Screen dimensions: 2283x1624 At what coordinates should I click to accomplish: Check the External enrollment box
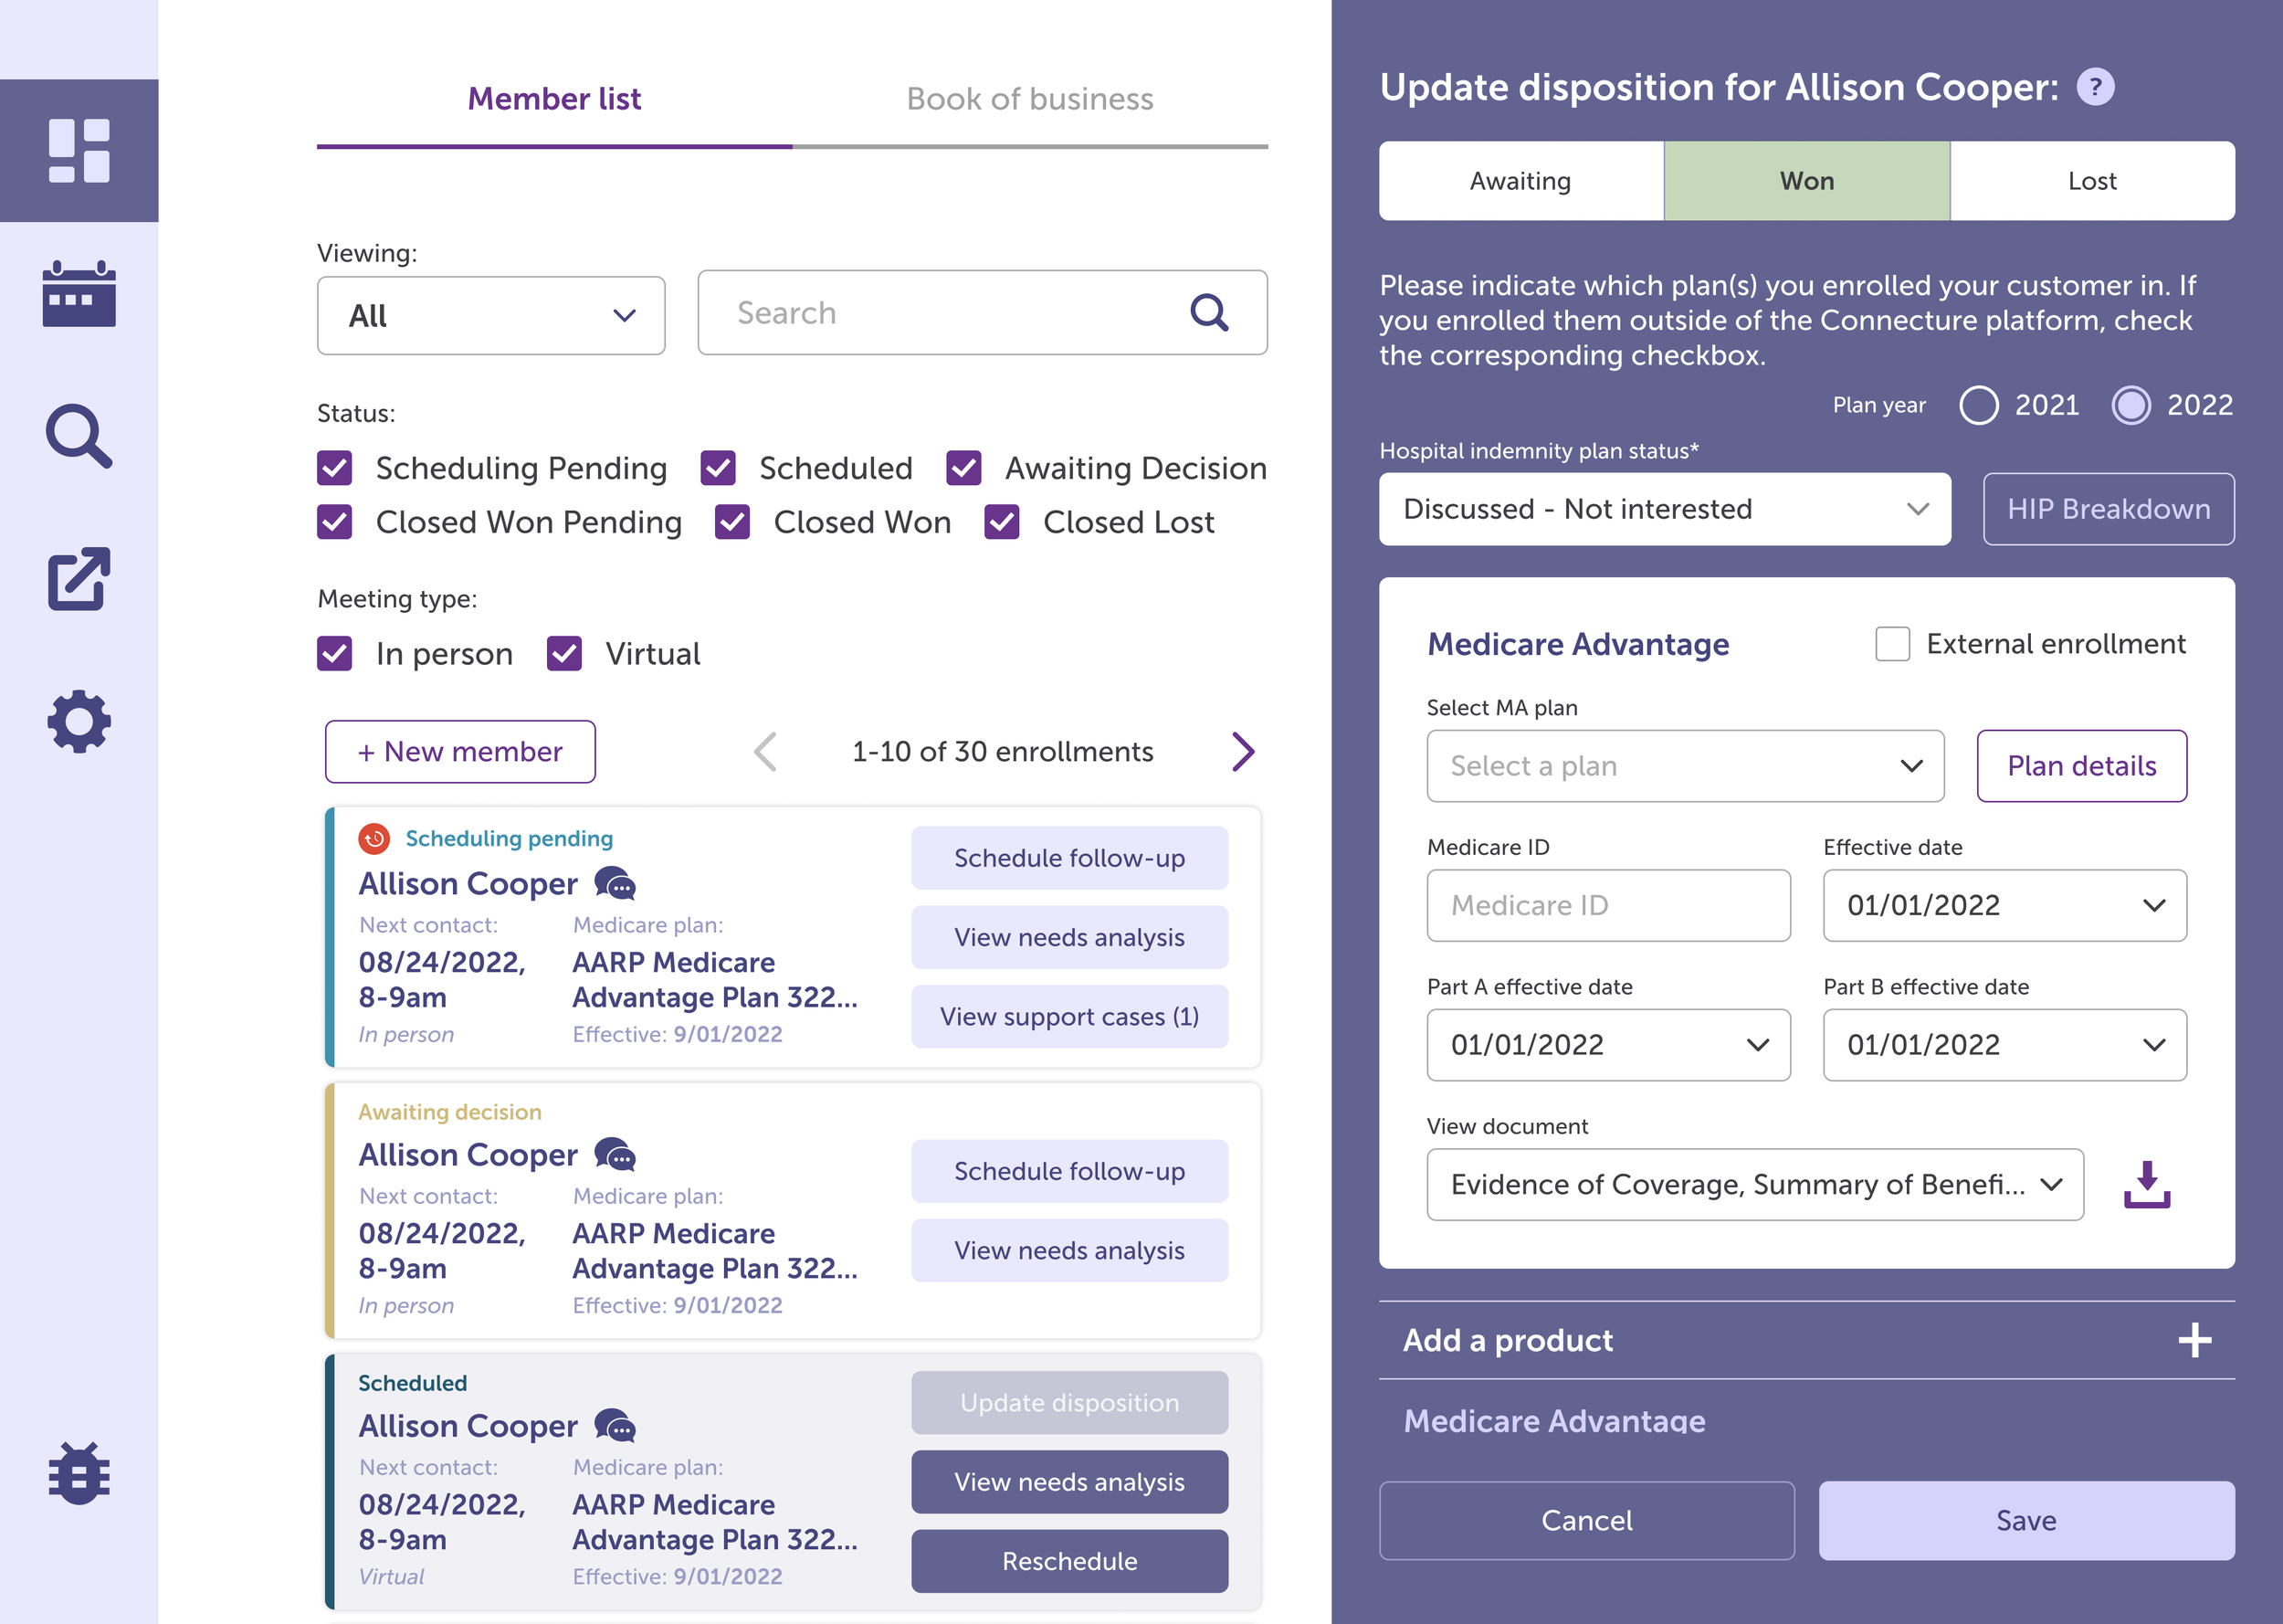tap(1892, 644)
